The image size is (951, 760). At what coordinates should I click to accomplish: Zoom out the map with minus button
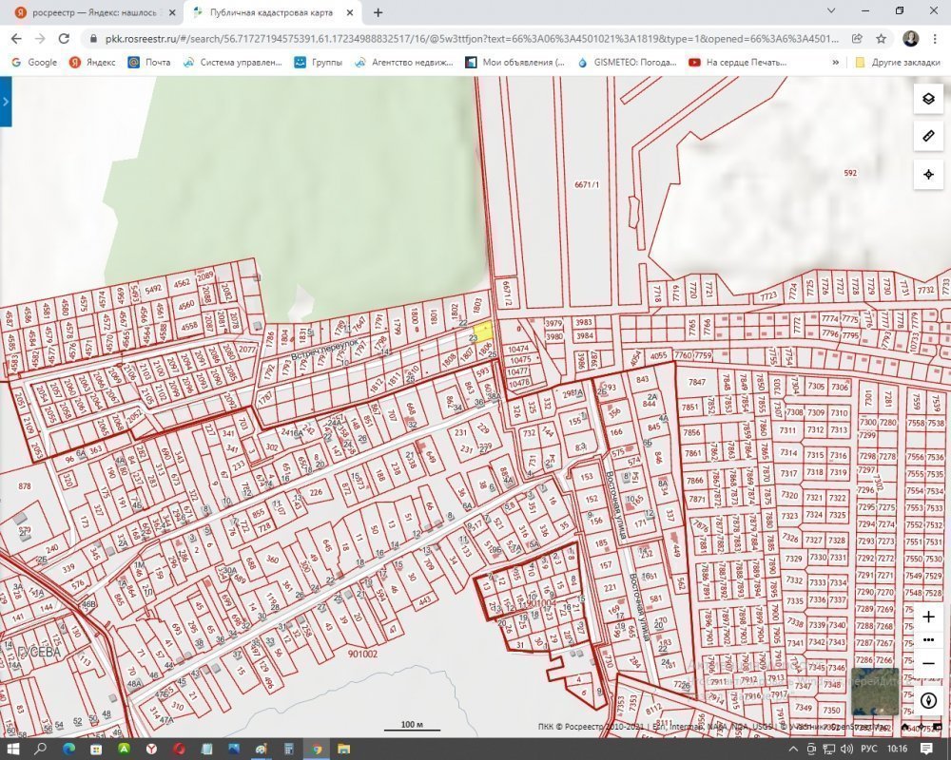click(929, 662)
